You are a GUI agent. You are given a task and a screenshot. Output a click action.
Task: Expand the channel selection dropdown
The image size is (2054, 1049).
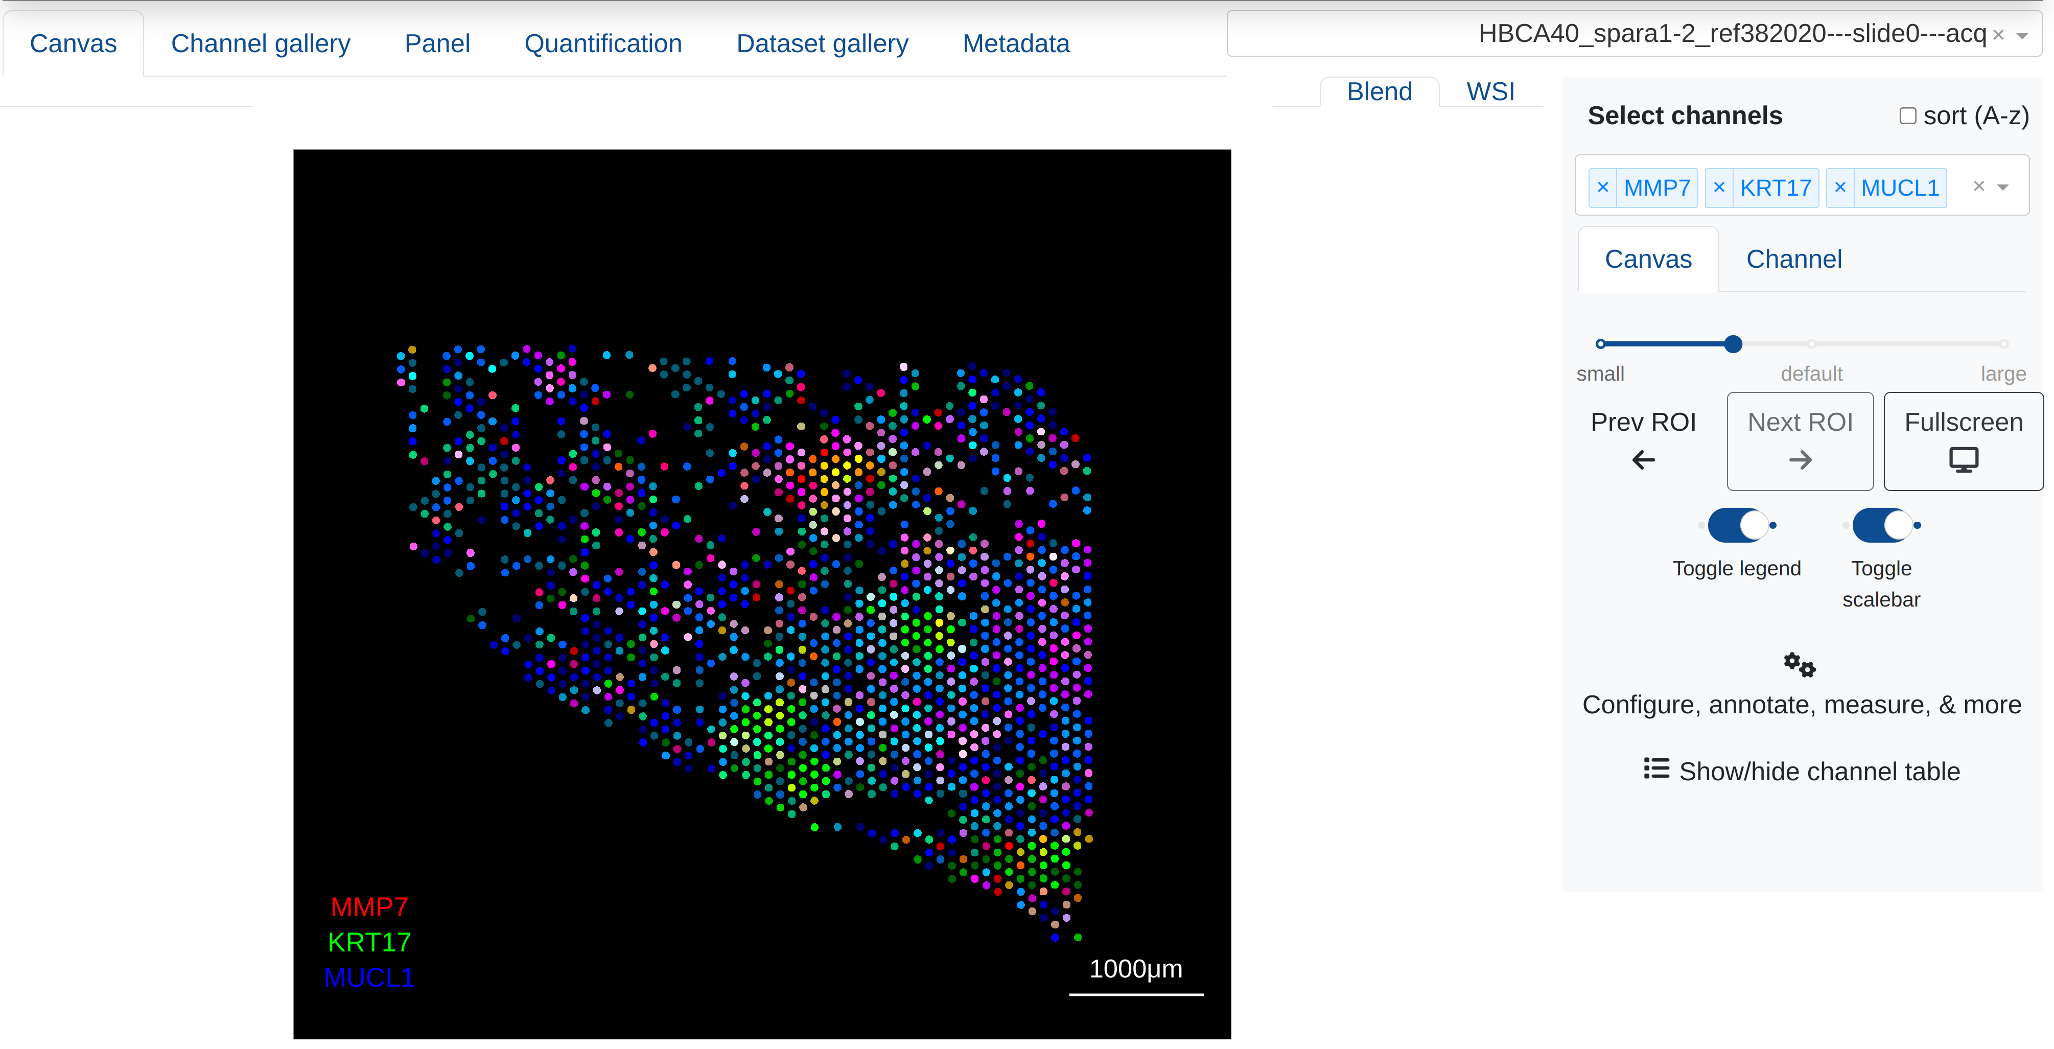click(2003, 188)
